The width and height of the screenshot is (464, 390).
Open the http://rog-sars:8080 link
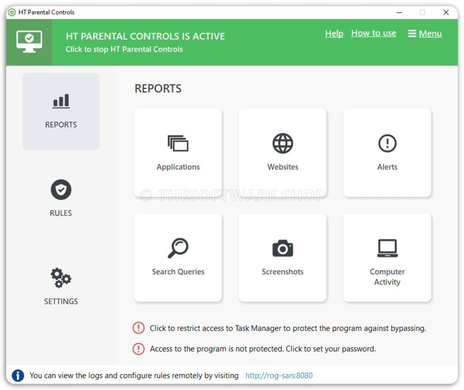(x=279, y=375)
